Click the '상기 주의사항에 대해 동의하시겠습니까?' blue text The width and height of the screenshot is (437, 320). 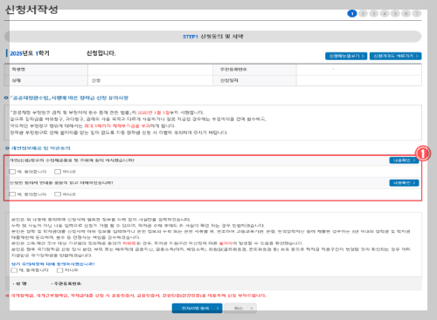(53, 264)
